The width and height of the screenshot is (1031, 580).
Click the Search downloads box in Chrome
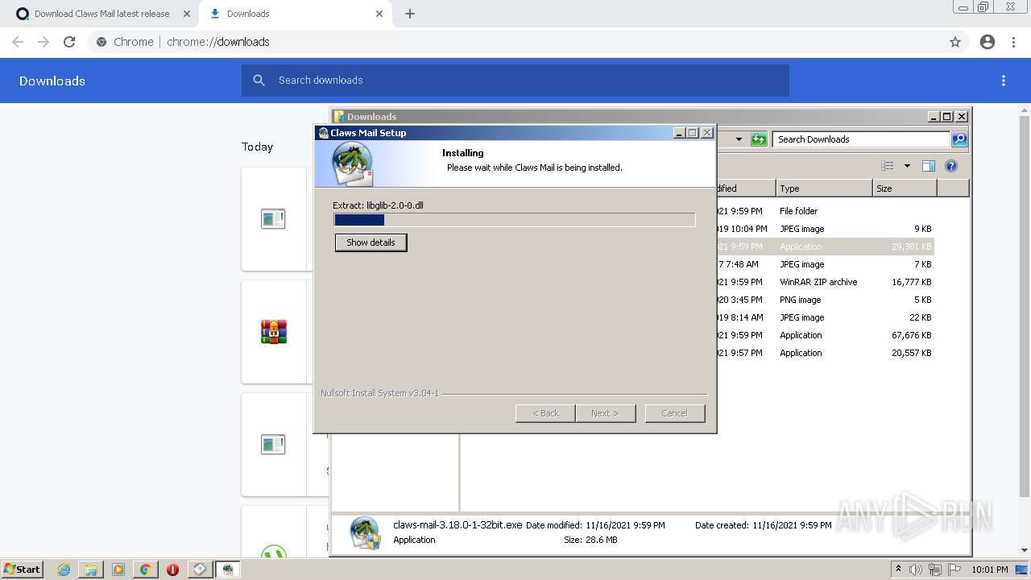pos(515,81)
